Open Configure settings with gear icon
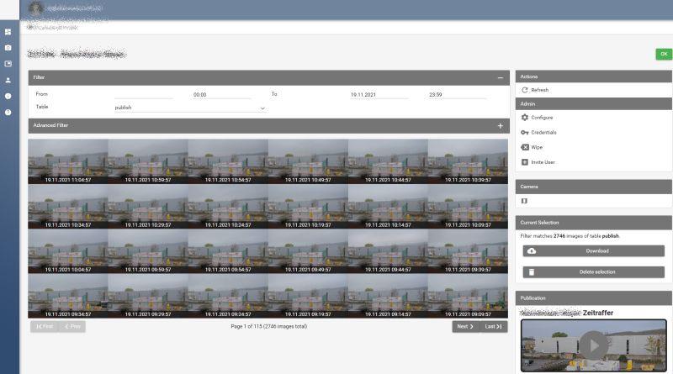The image size is (673, 374). pos(542,118)
